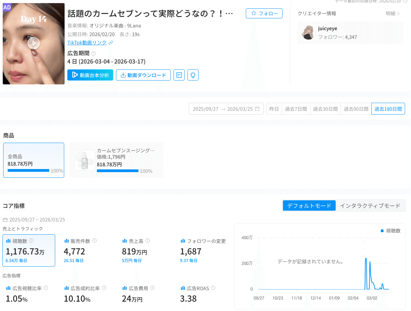Screen dimensions: 411x311
Task: Click the calendar icon beside core metrics date
Action: (5, 220)
